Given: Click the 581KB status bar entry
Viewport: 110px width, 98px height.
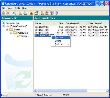Looking at the screenshot, I should pyautogui.click(x=66, y=95).
